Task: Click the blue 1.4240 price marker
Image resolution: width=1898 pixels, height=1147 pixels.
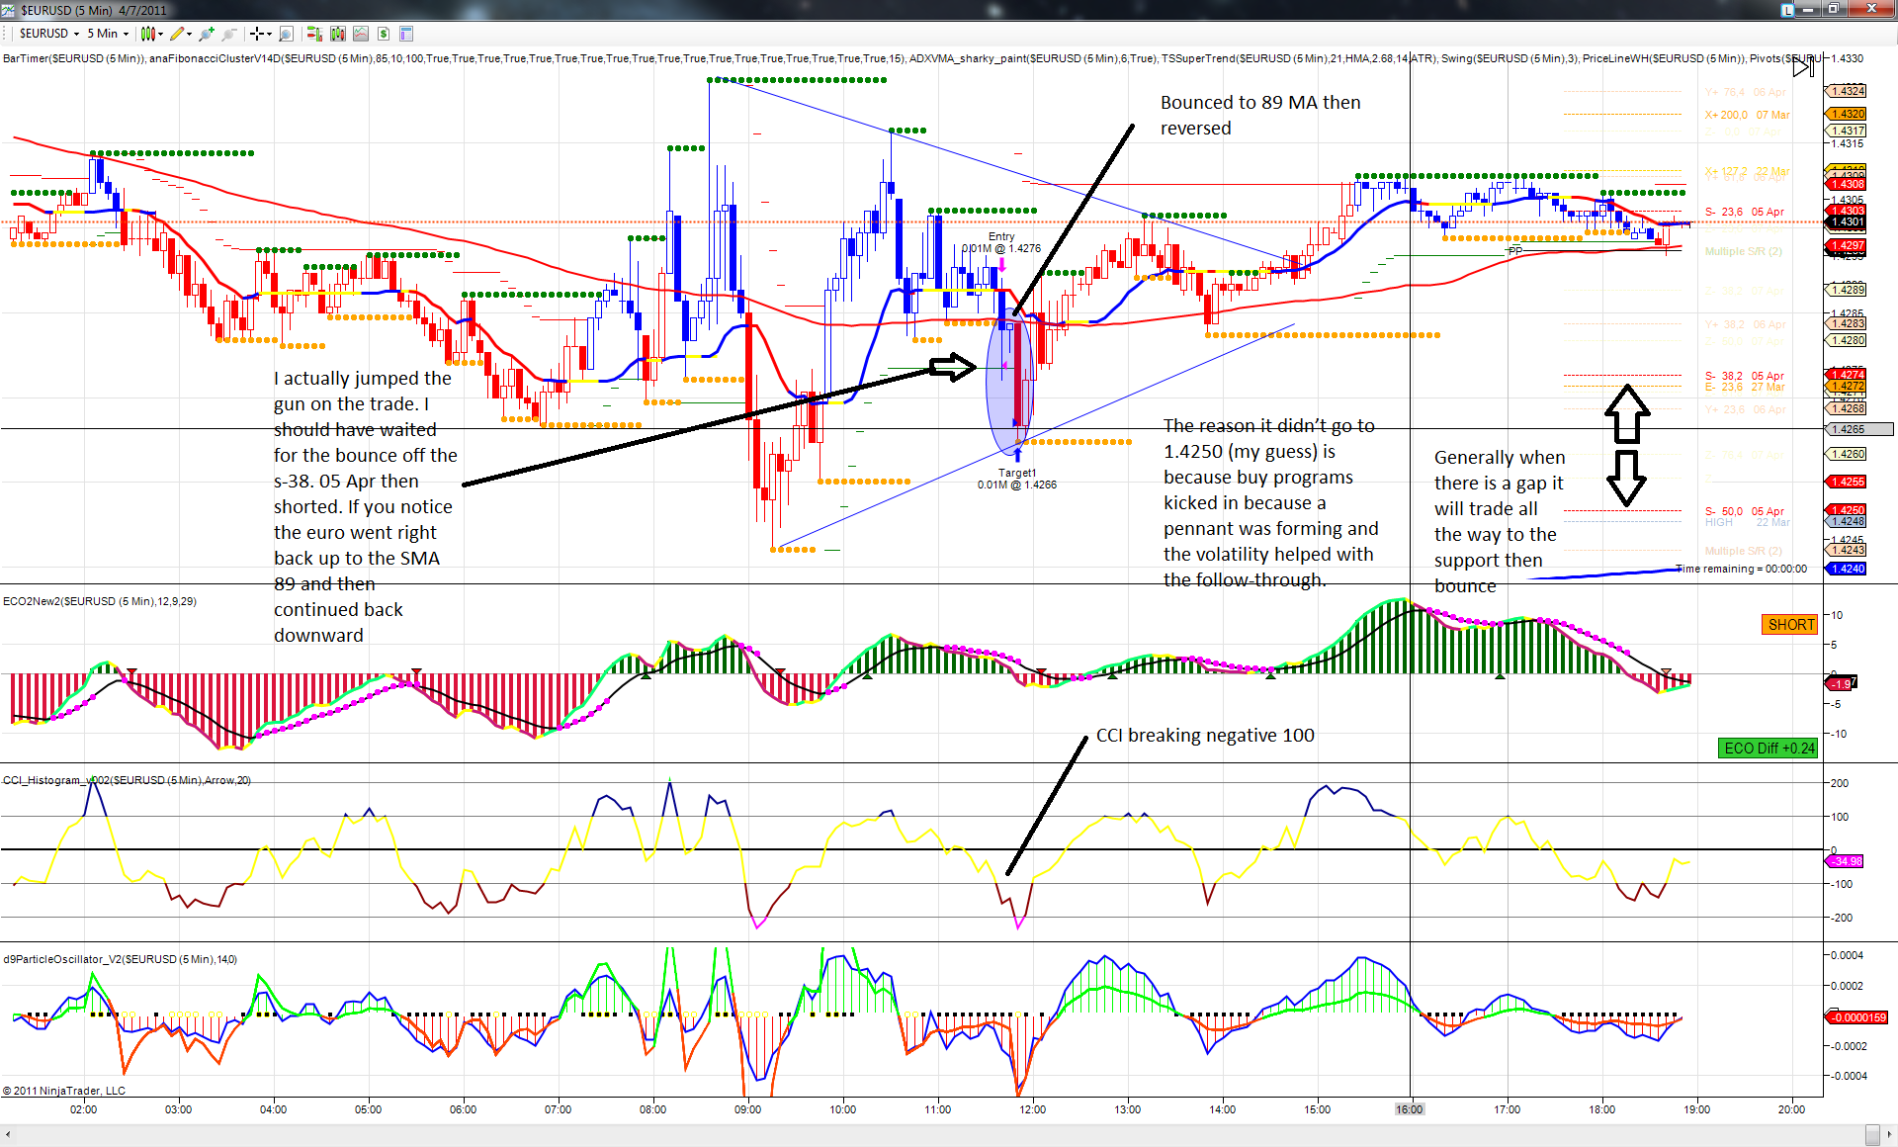Action: (x=1846, y=569)
